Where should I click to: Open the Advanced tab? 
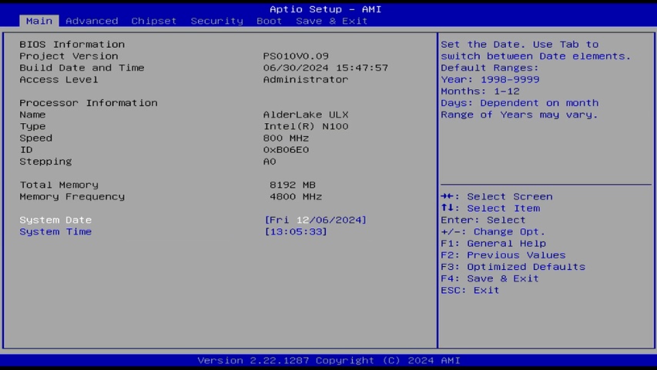click(92, 21)
